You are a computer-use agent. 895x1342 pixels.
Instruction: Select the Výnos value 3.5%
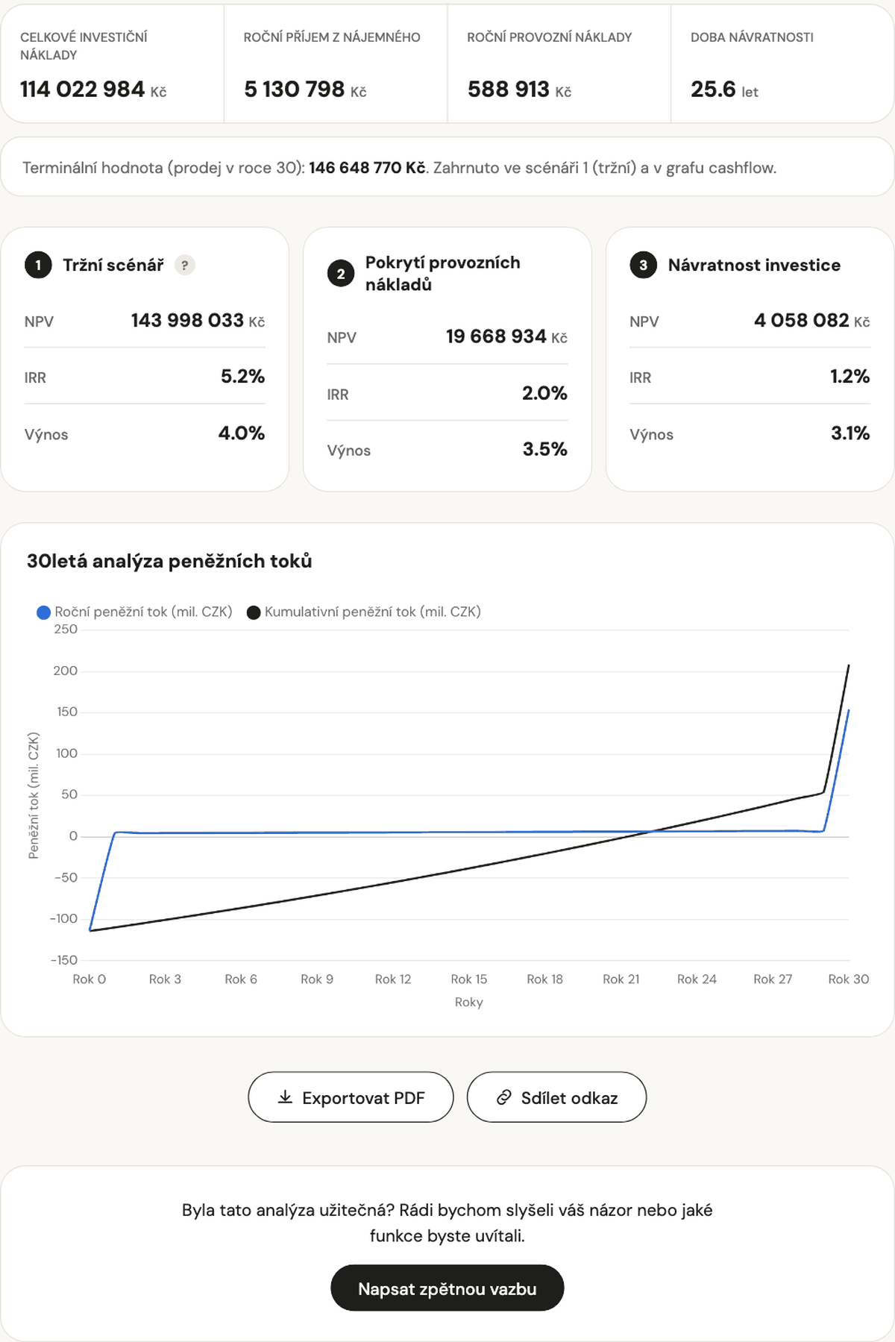tap(544, 449)
